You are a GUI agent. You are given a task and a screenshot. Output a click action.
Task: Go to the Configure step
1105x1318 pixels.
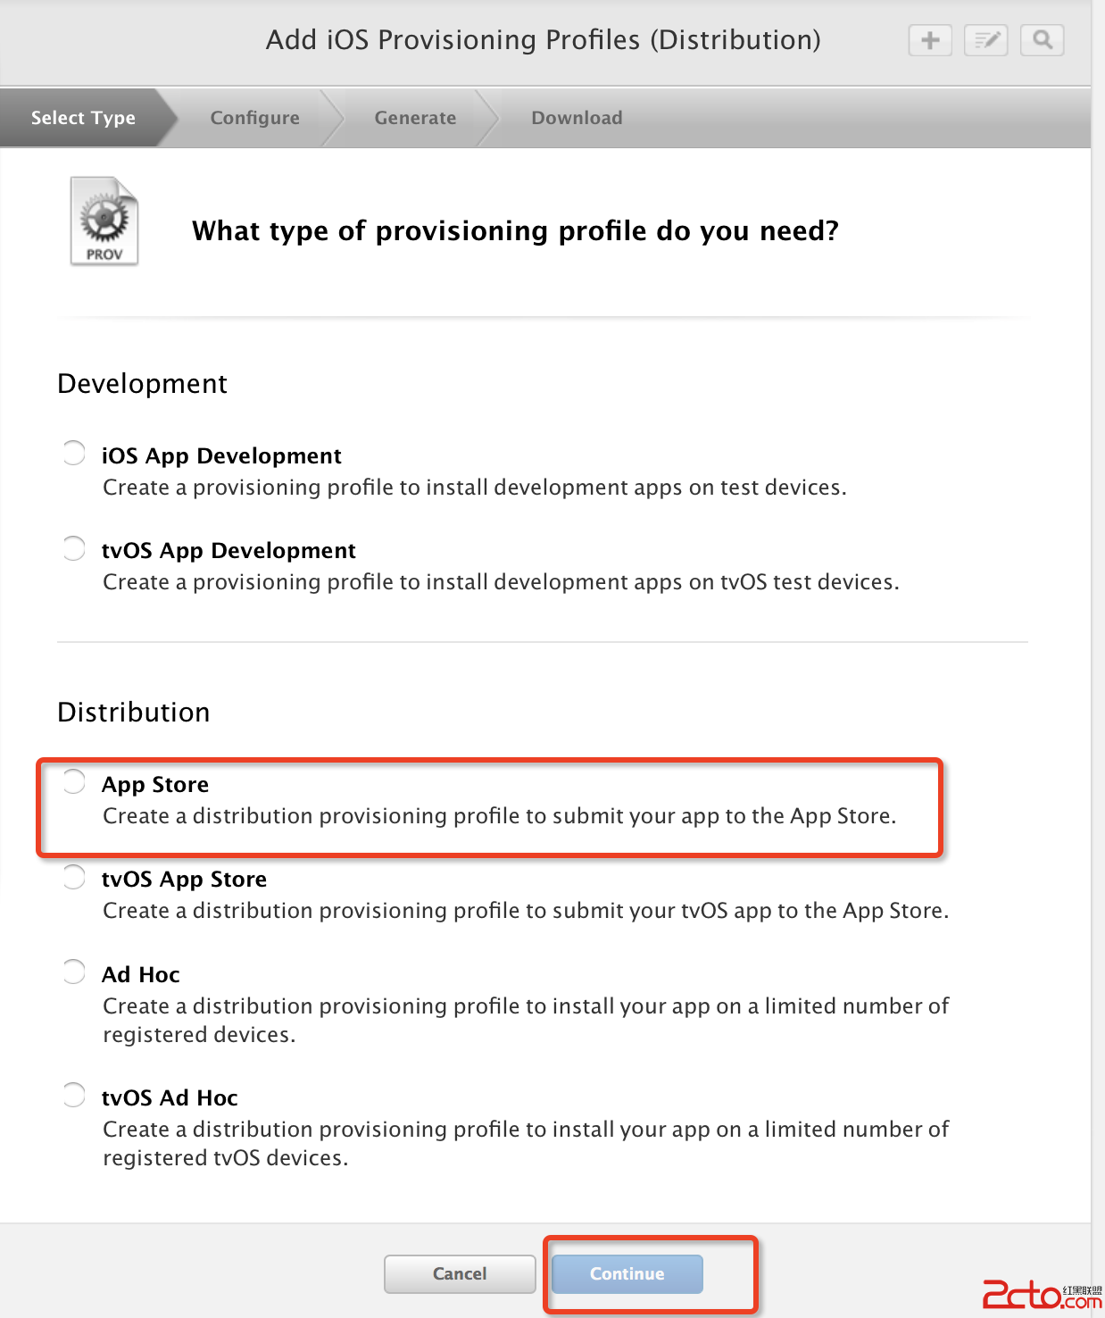tap(254, 118)
